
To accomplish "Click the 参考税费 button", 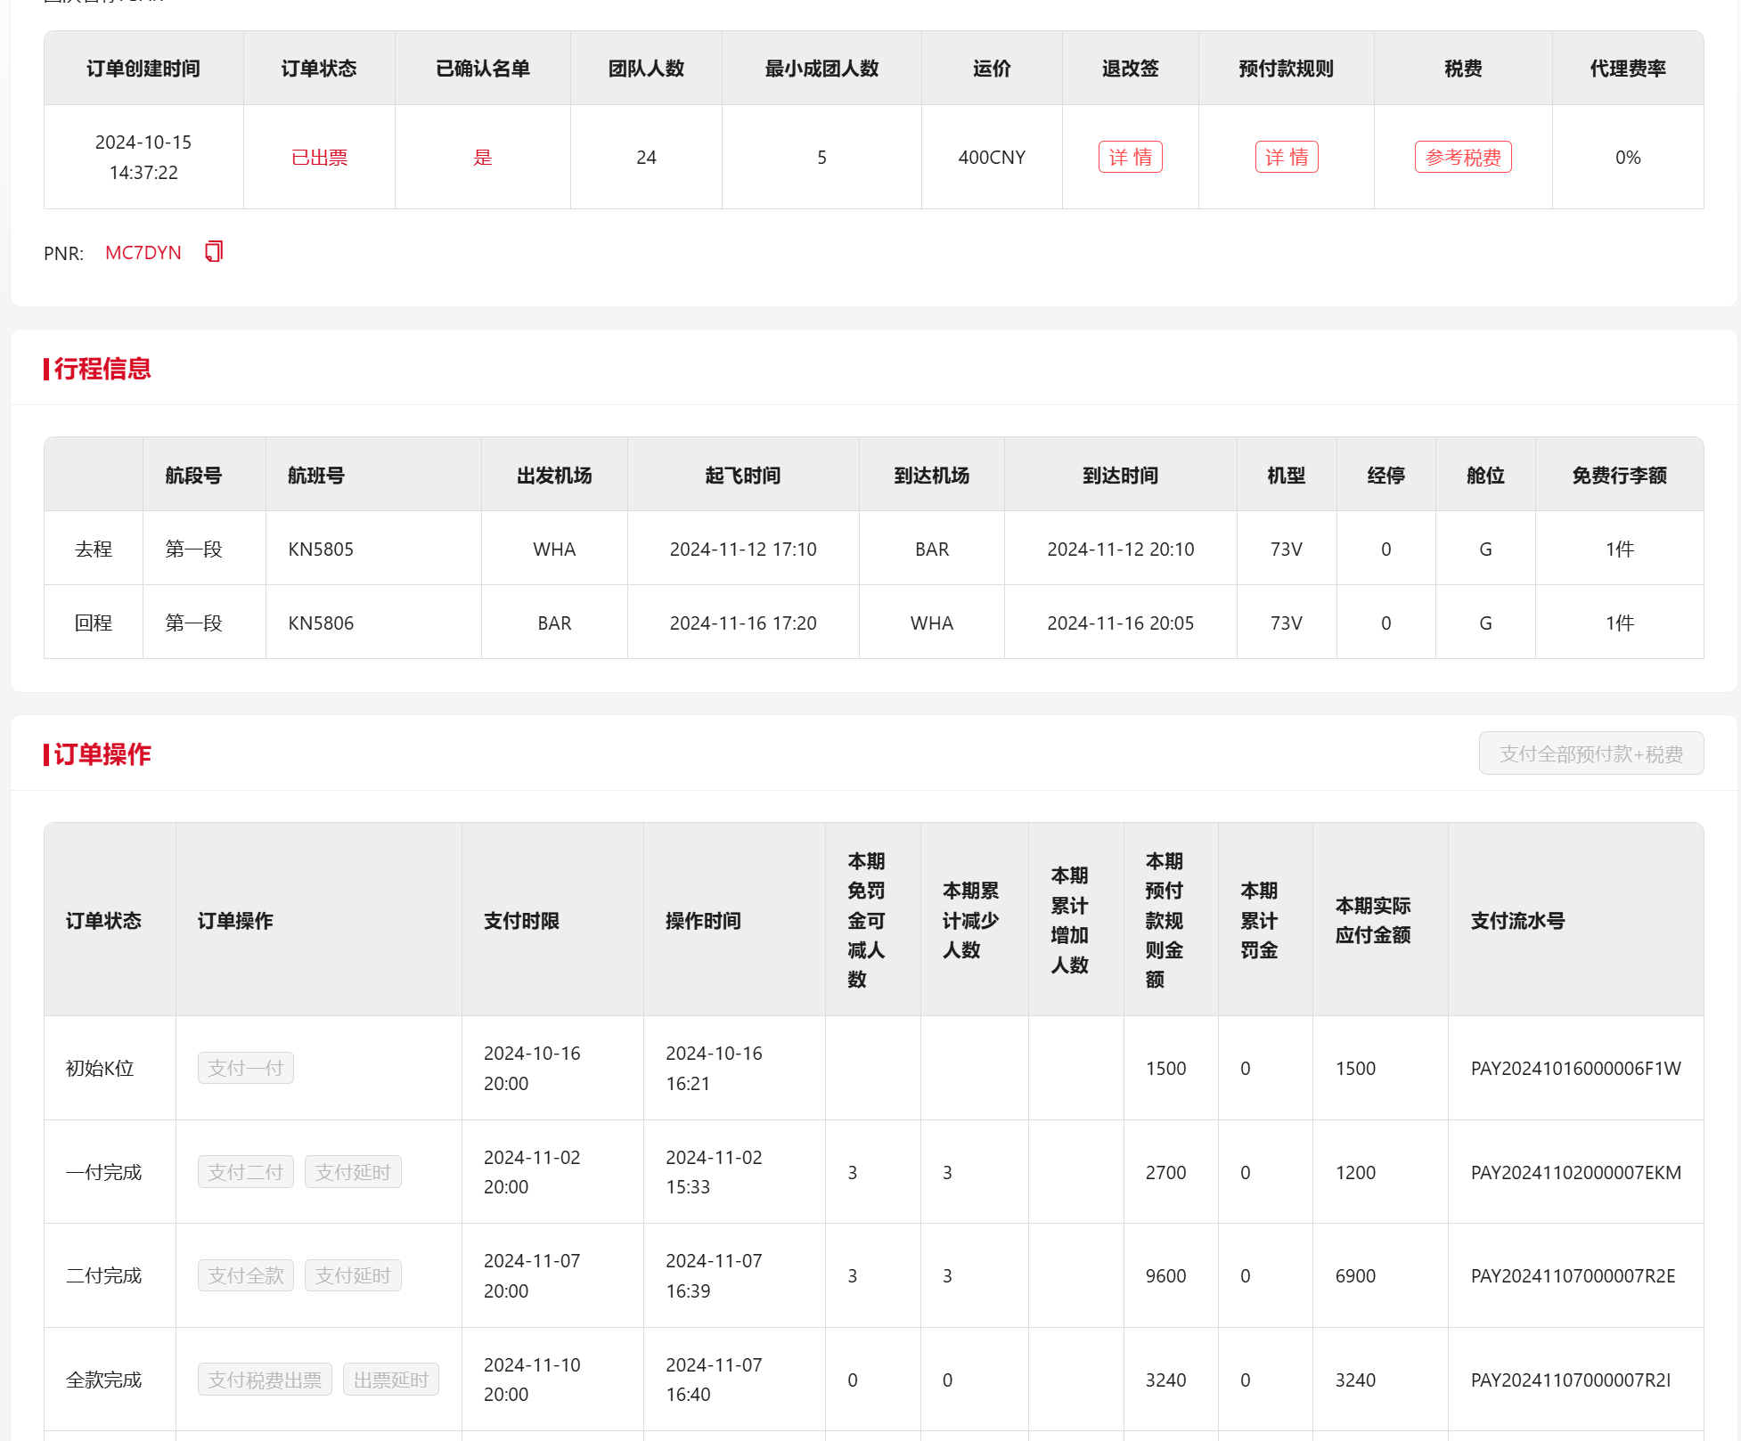I will click(1462, 158).
